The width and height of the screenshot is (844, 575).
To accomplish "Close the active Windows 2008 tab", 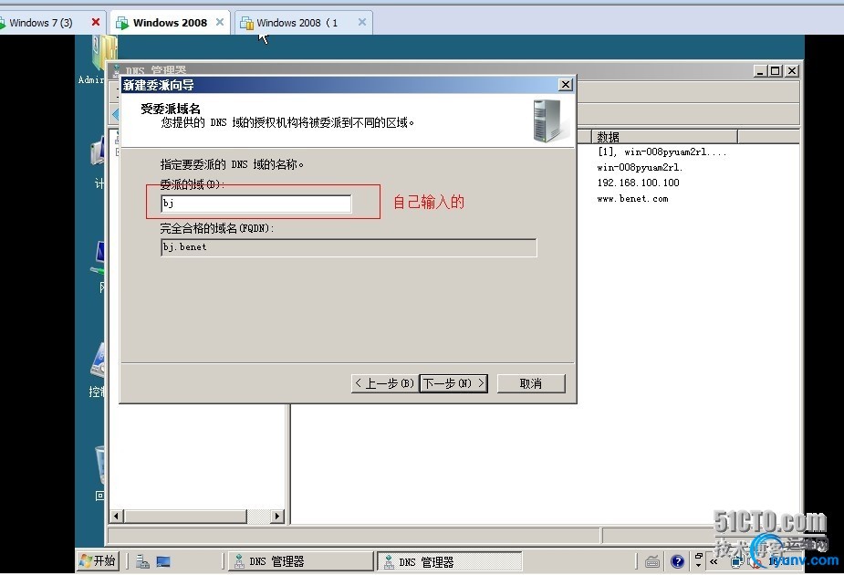I will 220,22.
